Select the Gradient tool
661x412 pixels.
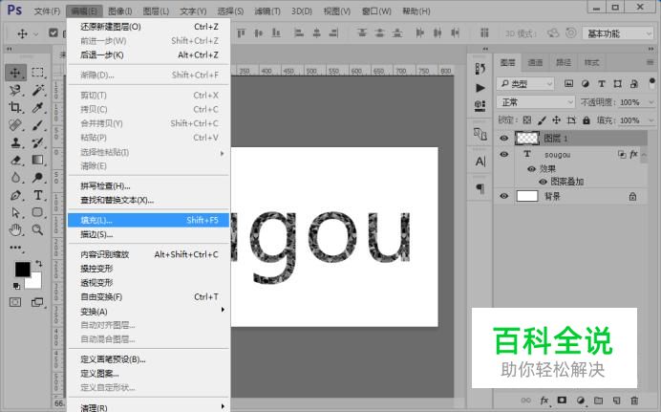37,161
